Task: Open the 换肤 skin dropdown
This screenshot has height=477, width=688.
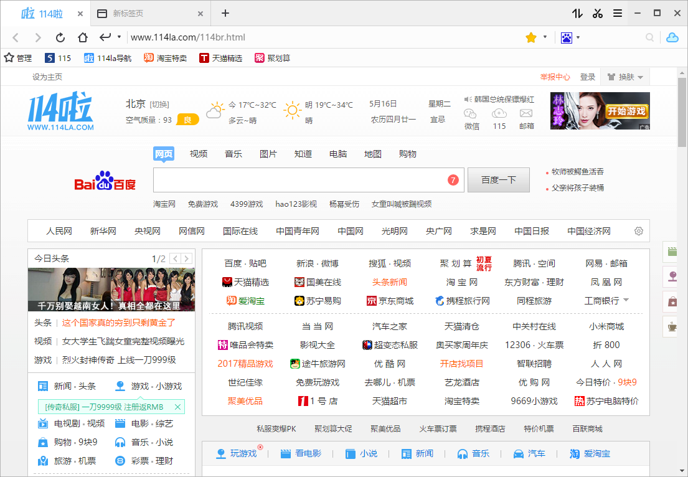Action: [625, 77]
